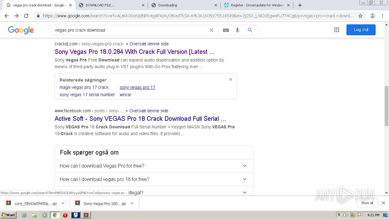Open the Chrome three-dot menu

coord(382,16)
